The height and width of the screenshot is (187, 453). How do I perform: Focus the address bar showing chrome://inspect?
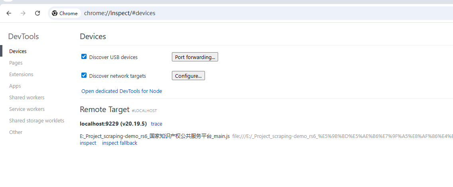(239, 13)
